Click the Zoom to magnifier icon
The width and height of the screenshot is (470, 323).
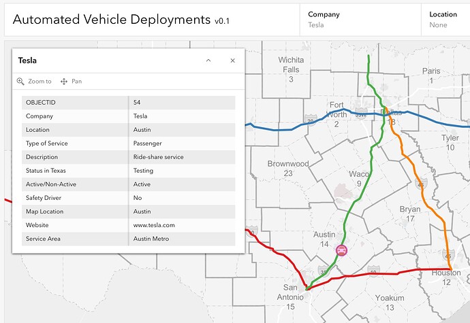[20, 82]
